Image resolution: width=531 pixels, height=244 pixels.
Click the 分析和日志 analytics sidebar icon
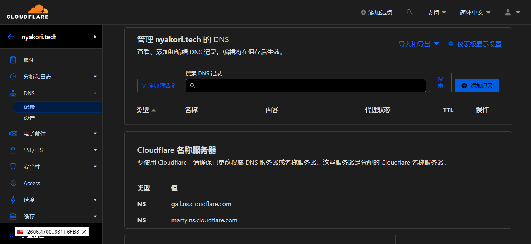coord(13,77)
